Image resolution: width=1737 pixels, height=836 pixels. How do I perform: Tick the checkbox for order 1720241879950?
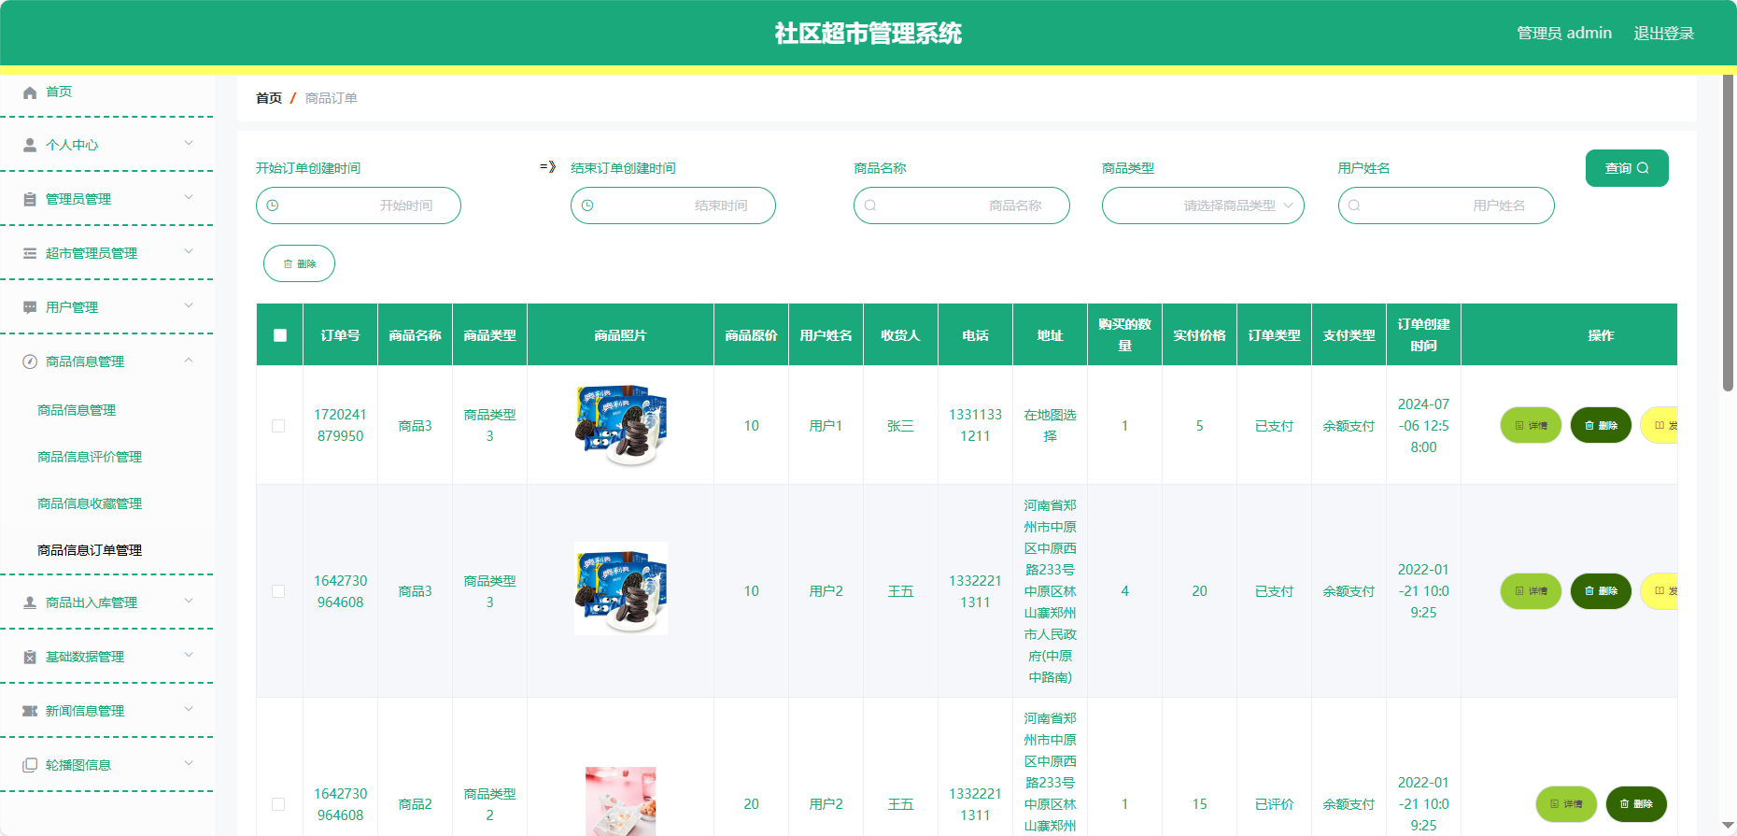click(x=278, y=426)
